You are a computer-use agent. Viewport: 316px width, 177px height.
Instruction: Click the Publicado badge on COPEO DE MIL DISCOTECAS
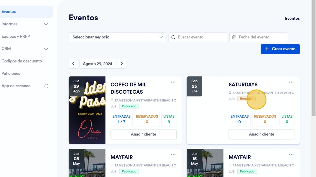point(129,106)
